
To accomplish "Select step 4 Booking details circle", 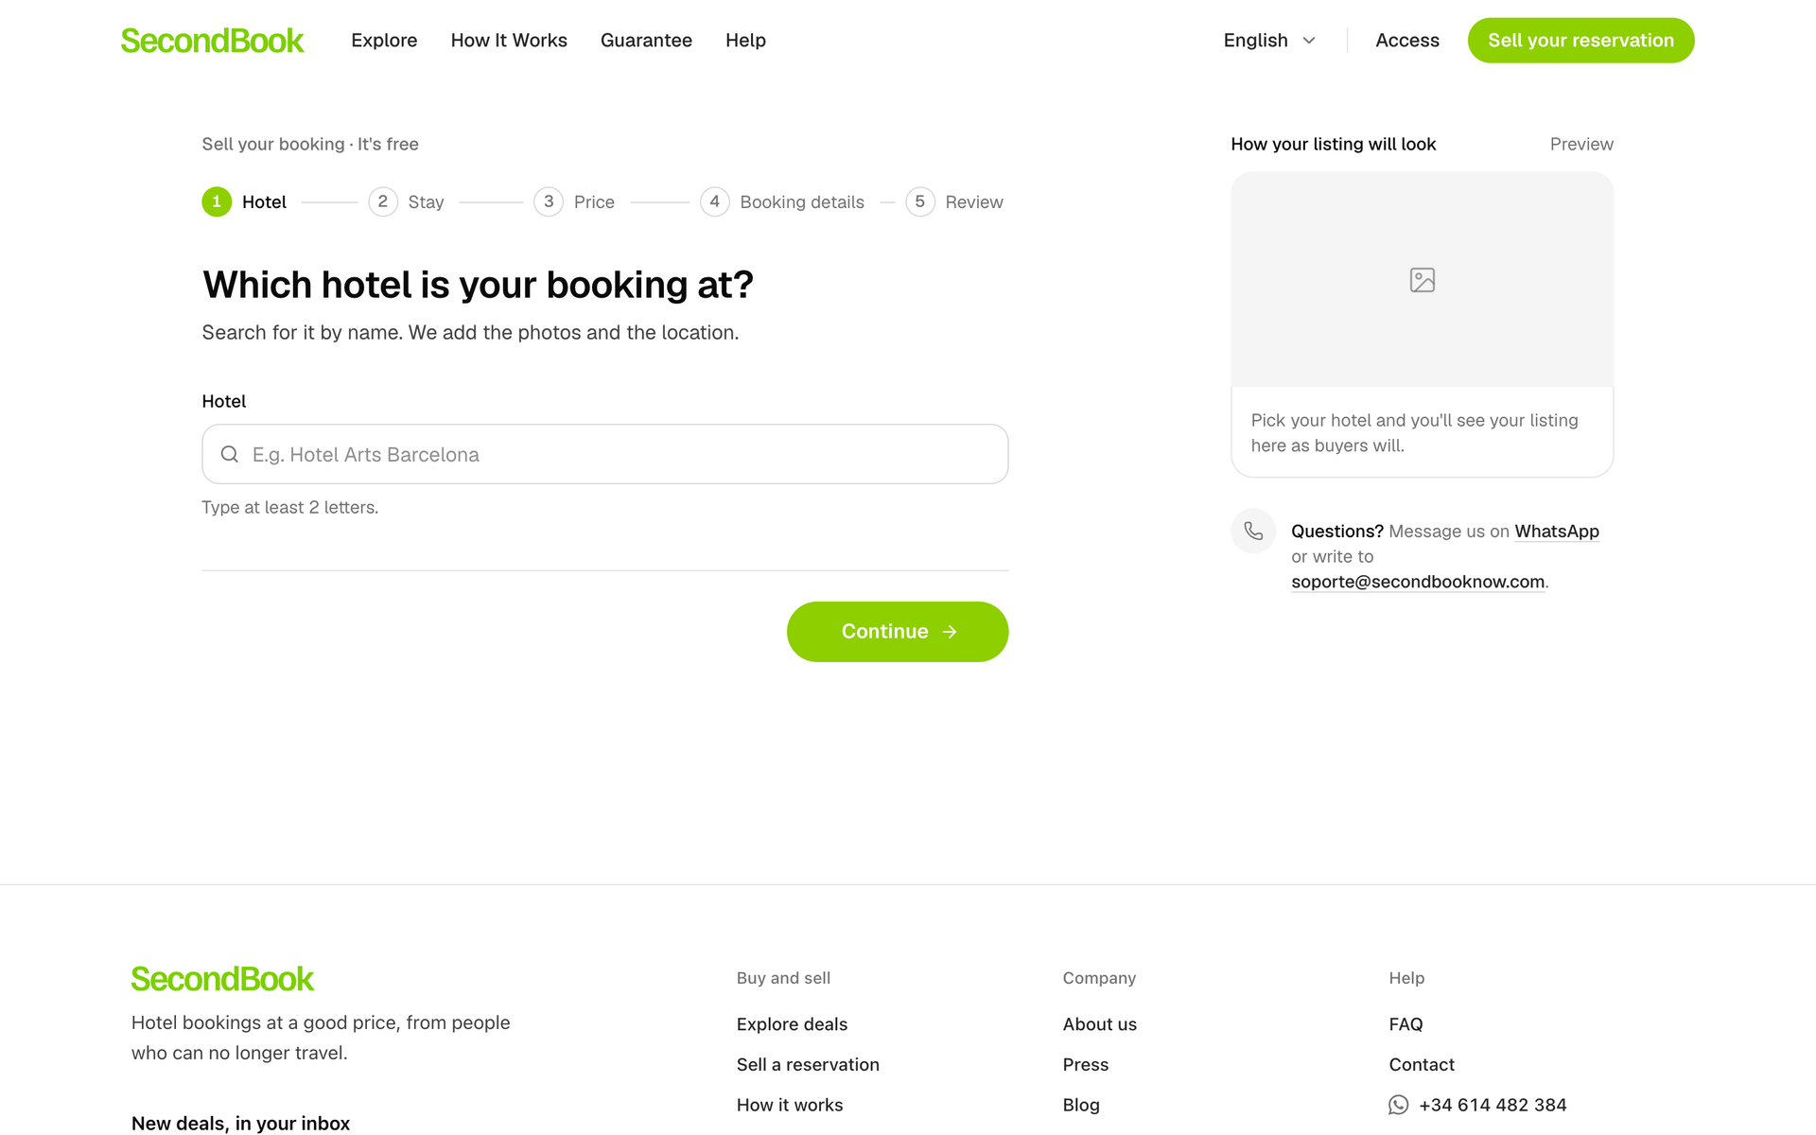I will [715, 201].
